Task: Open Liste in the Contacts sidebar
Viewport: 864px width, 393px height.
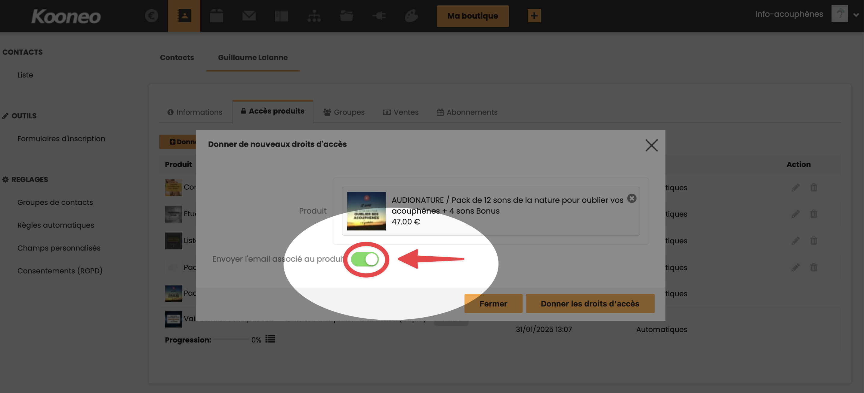Action: 25,75
